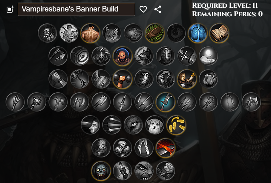
Task: Toggle the golden footsteps perk
Action: click(176, 125)
